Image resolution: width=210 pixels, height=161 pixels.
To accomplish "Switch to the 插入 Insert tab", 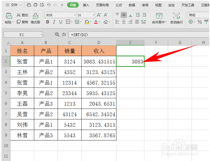I will click(86, 5).
